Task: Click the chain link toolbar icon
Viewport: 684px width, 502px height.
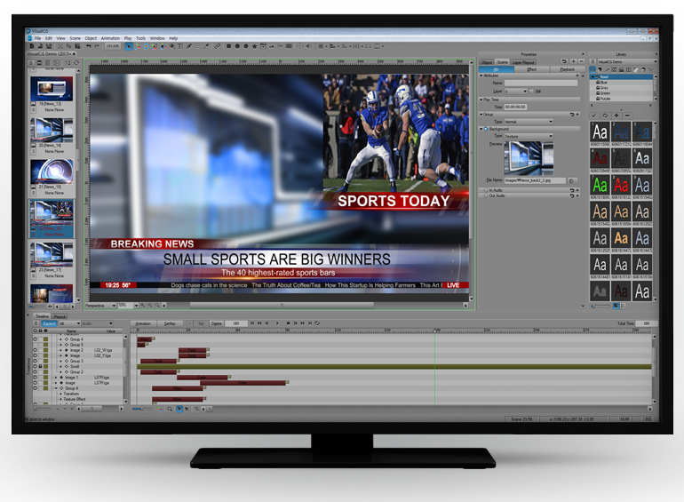Action: tap(218, 46)
